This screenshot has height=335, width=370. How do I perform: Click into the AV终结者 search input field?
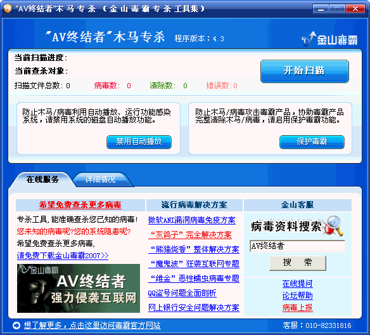click(x=297, y=246)
